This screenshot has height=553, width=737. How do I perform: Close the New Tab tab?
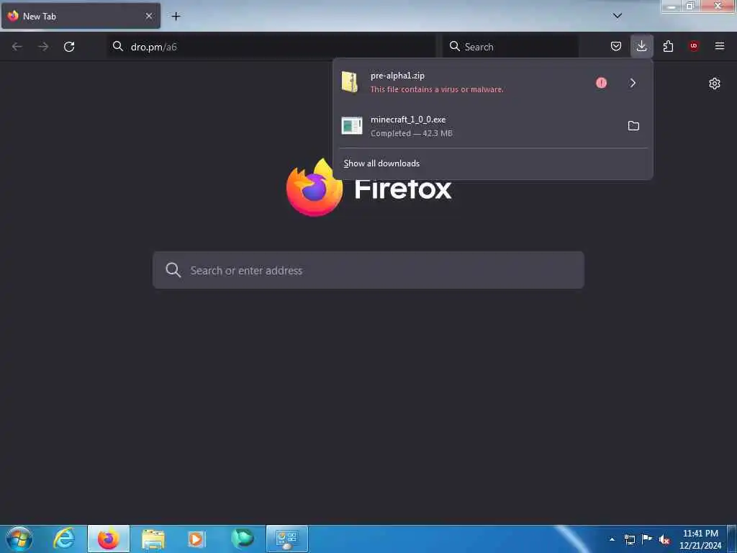(148, 16)
